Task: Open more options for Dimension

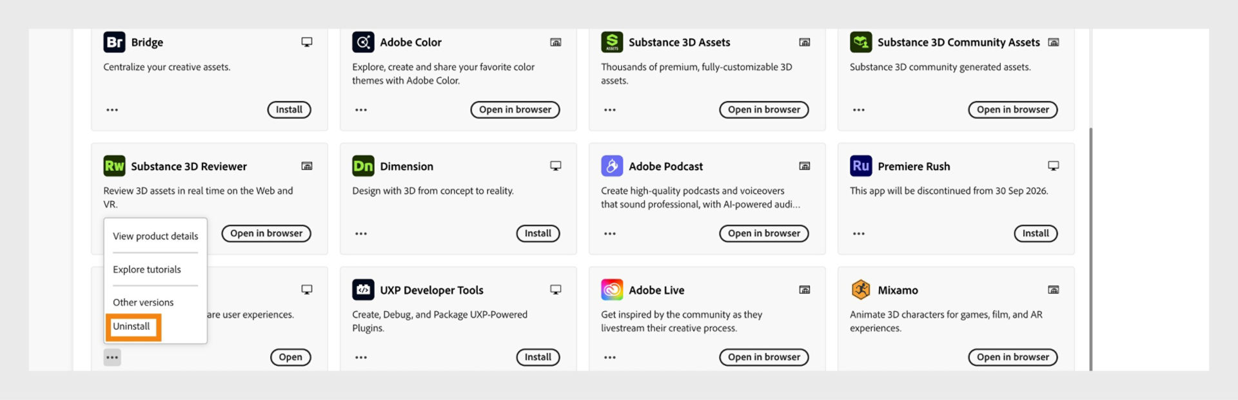Action: point(360,233)
